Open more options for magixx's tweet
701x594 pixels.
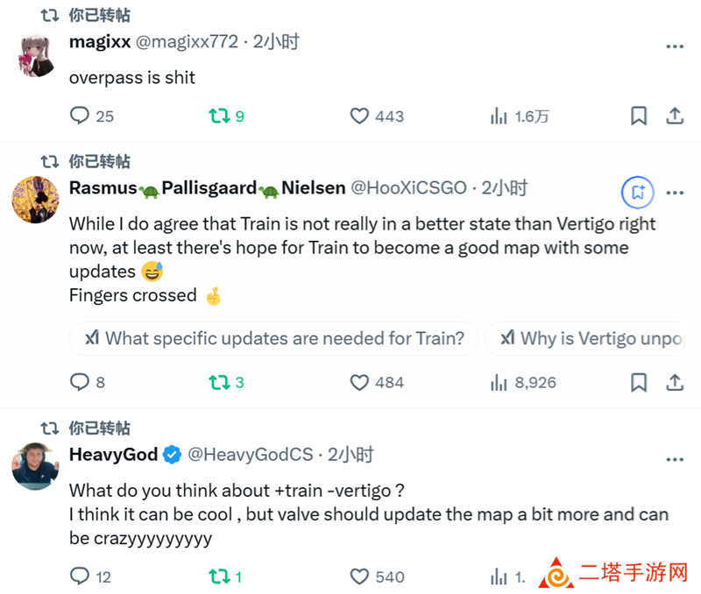675,46
